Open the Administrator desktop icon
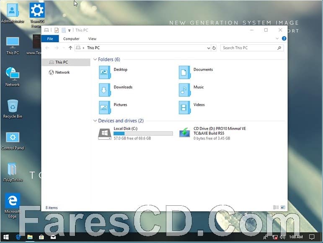The width and height of the screenshot is (323, 243). (x=13, y=13)
